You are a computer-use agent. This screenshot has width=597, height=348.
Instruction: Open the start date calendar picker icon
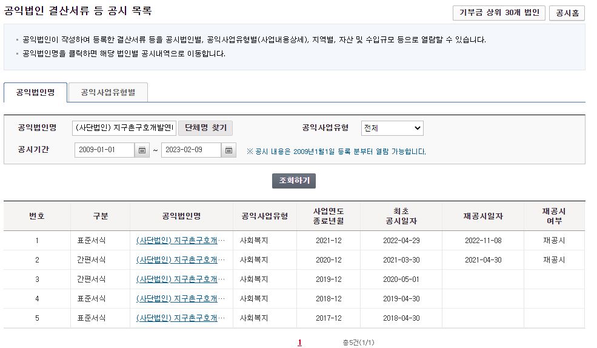click(142, 150)
